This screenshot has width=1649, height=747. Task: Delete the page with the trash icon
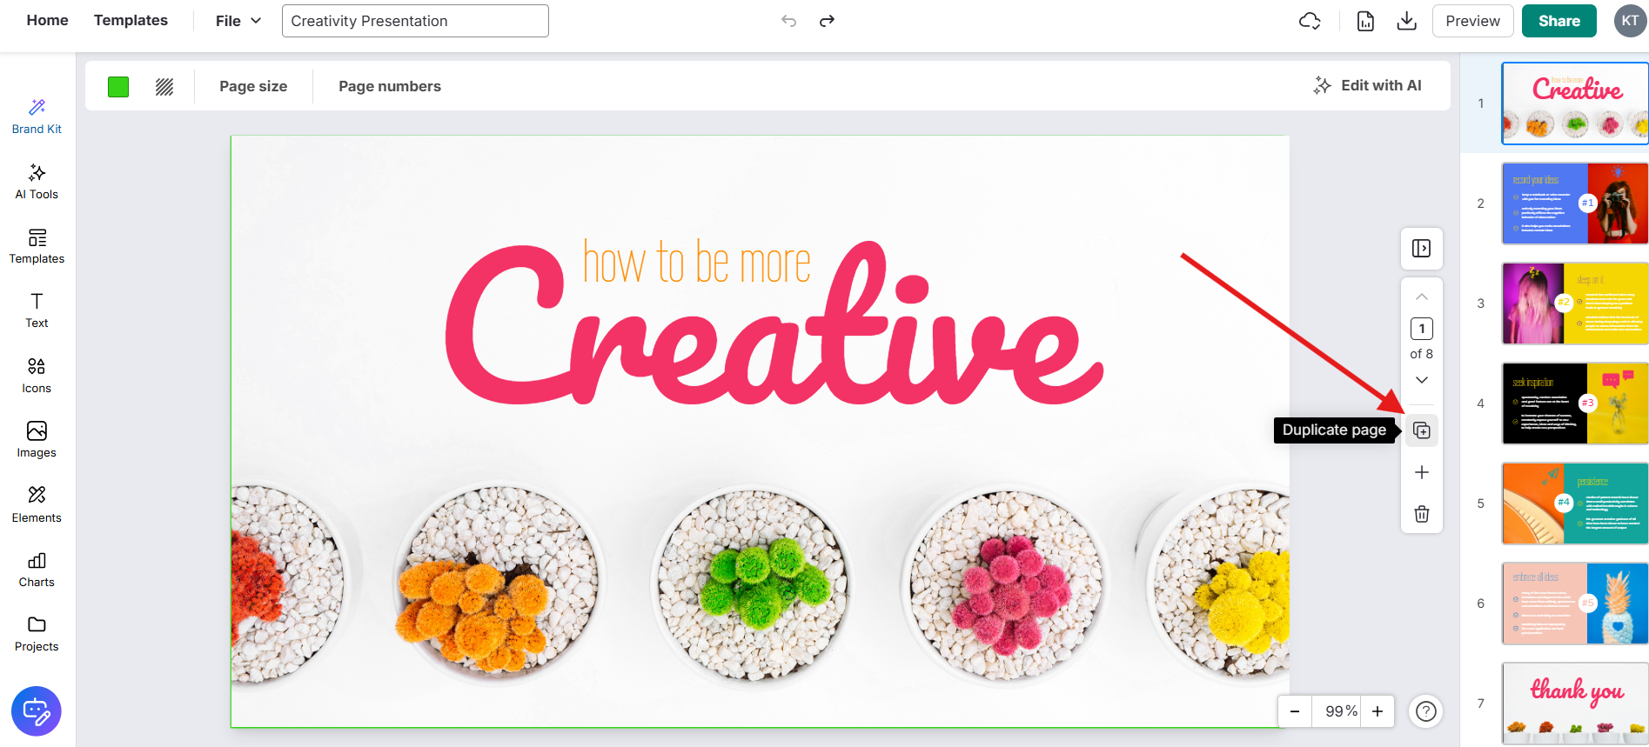1421,513
